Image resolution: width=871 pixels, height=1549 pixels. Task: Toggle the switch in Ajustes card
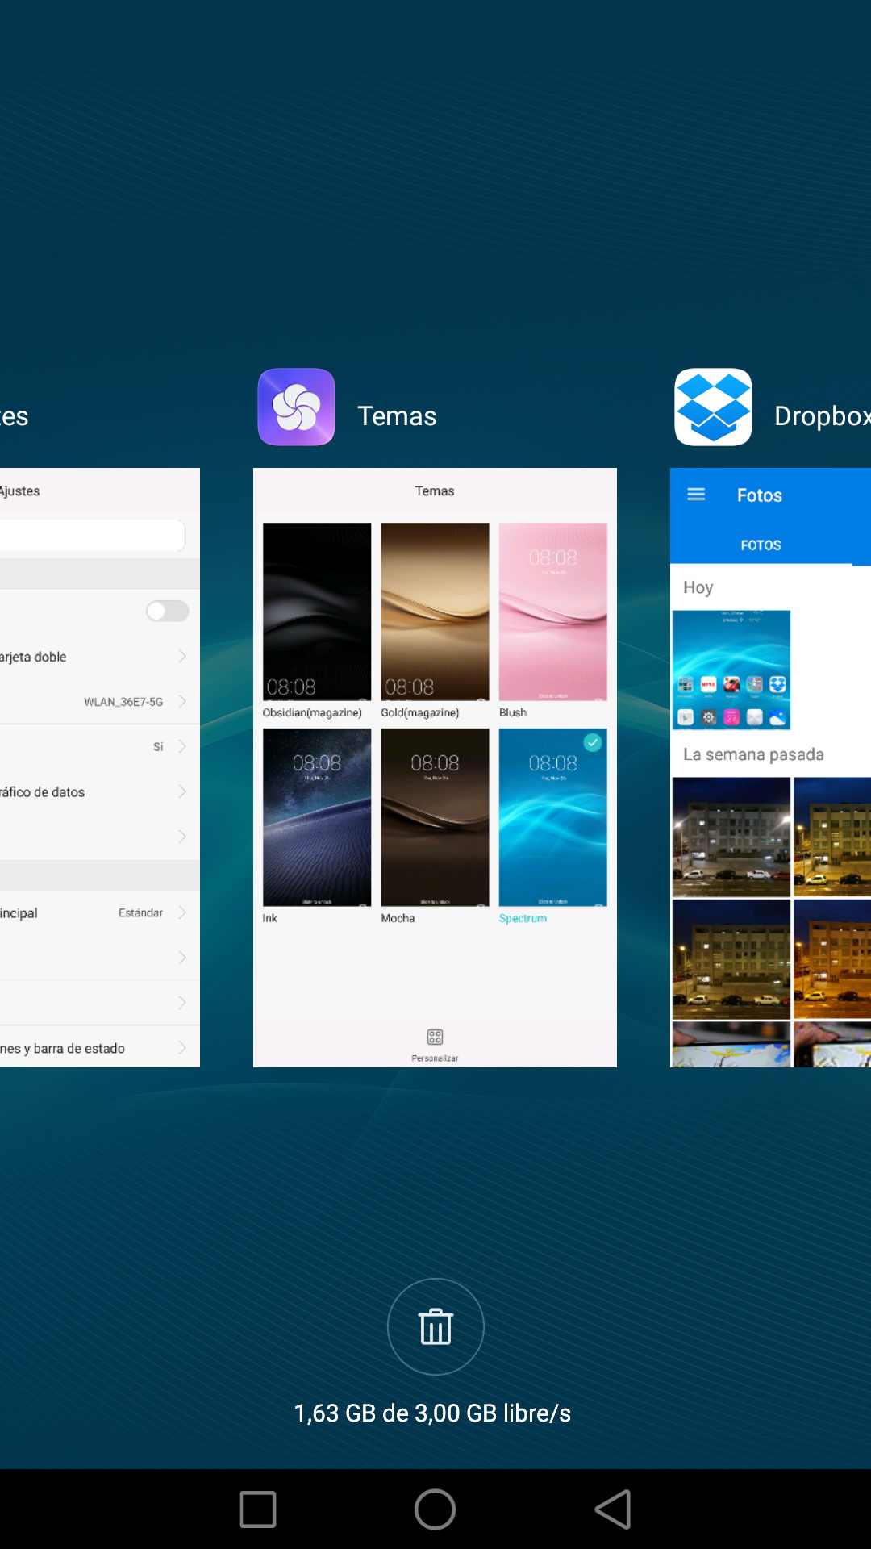click(x=168, y=611)
